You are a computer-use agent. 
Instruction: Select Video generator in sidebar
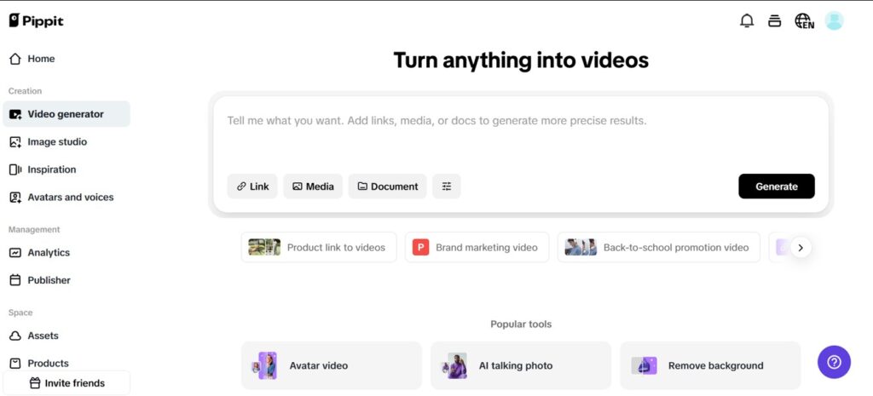tap(66, 114)
